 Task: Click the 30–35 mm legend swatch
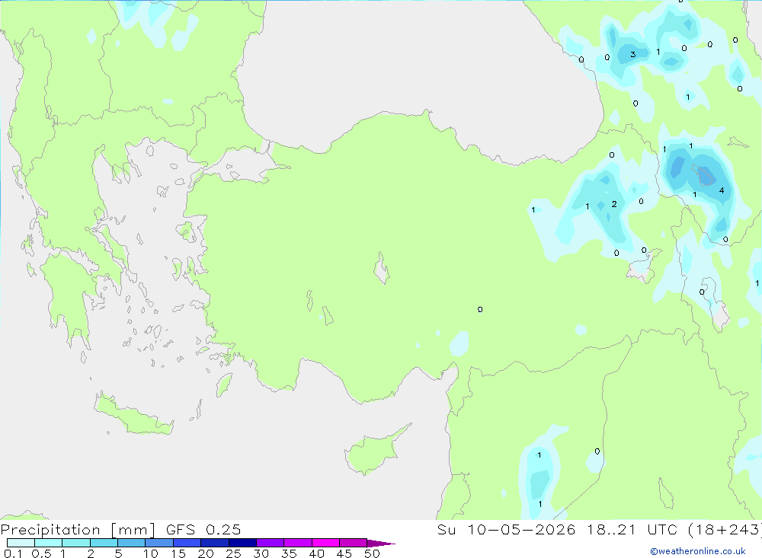coord(270,543)
